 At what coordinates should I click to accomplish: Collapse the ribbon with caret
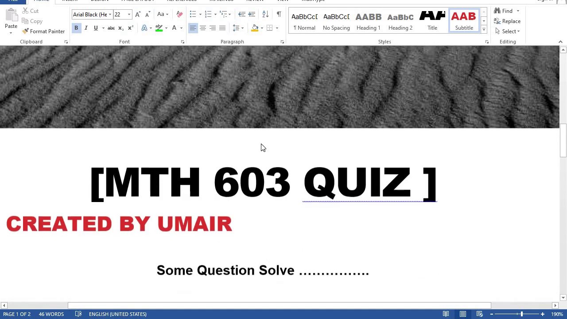click(x=560, y=42)
